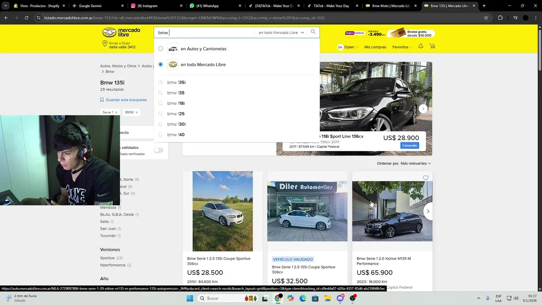Choose 'bmw 135i' search suggestion
The width and height of the screenshot is (542, 305).
pyautogui.click(x=176, y=83)
